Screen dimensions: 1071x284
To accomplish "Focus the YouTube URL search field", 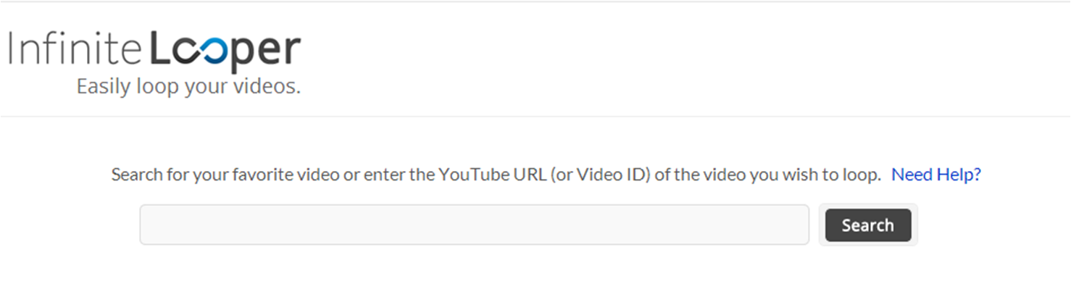I will [x=474, y=225].
